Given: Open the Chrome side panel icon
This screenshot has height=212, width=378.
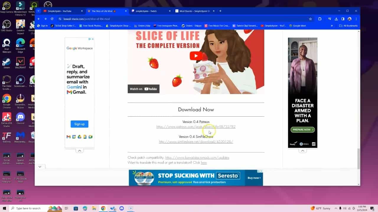Looking at the screenshot, I should (x=343, y=19).
